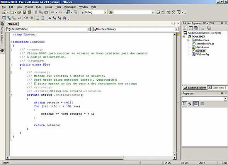228x165 pixels.
Task: Open the VerificarStatus() members dropdown
Action: click(x=176, y=29)
